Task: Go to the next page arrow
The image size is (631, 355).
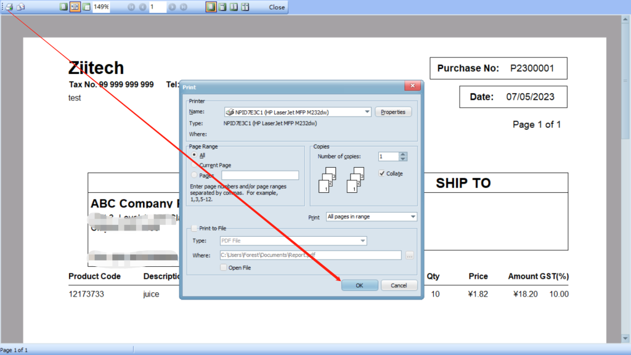Action: pos(172,7)
